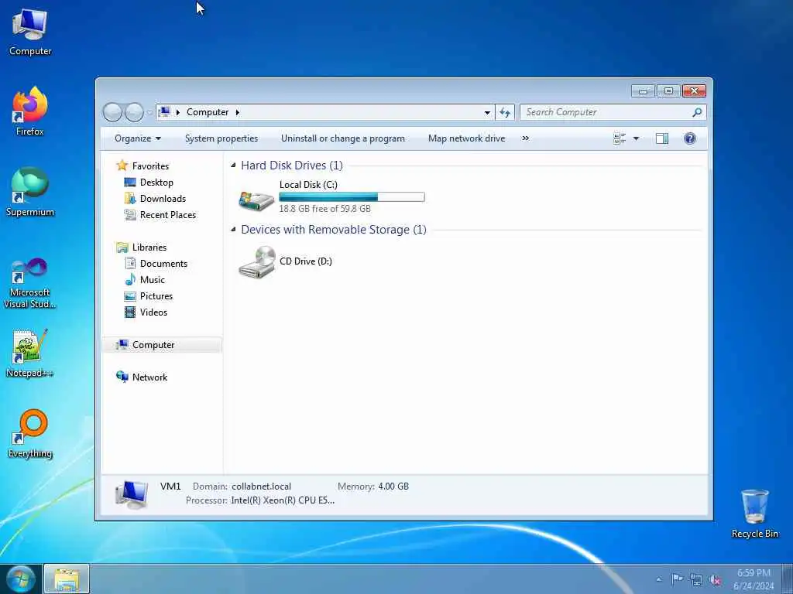Open Microsoft Visual Studio shortcut

pos(30,283)
